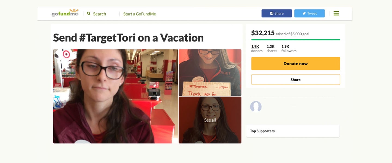
Task: Click the green fundraising progress bar
Action: pos(295,40)
